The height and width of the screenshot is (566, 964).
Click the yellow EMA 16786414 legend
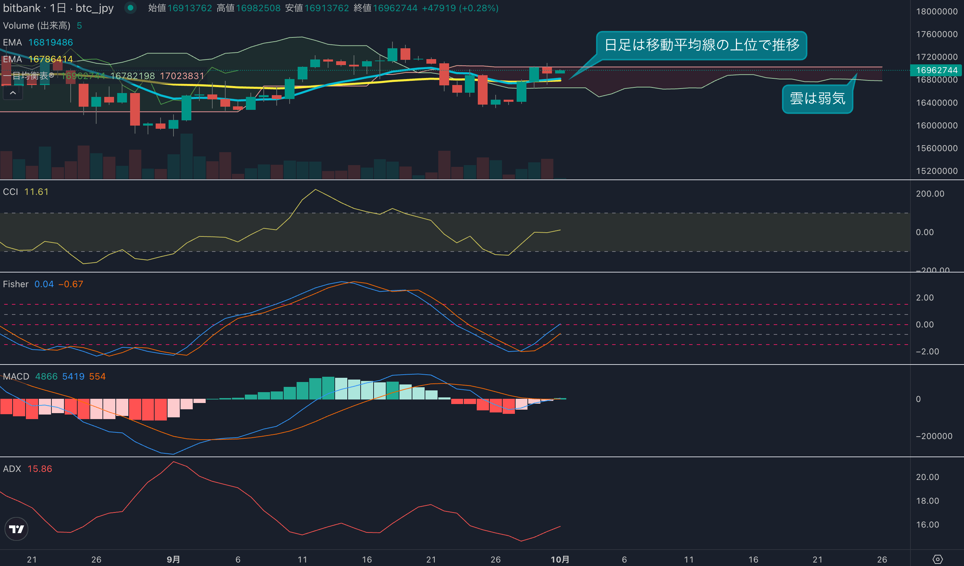pyautogui.click(x=38, y=59)
